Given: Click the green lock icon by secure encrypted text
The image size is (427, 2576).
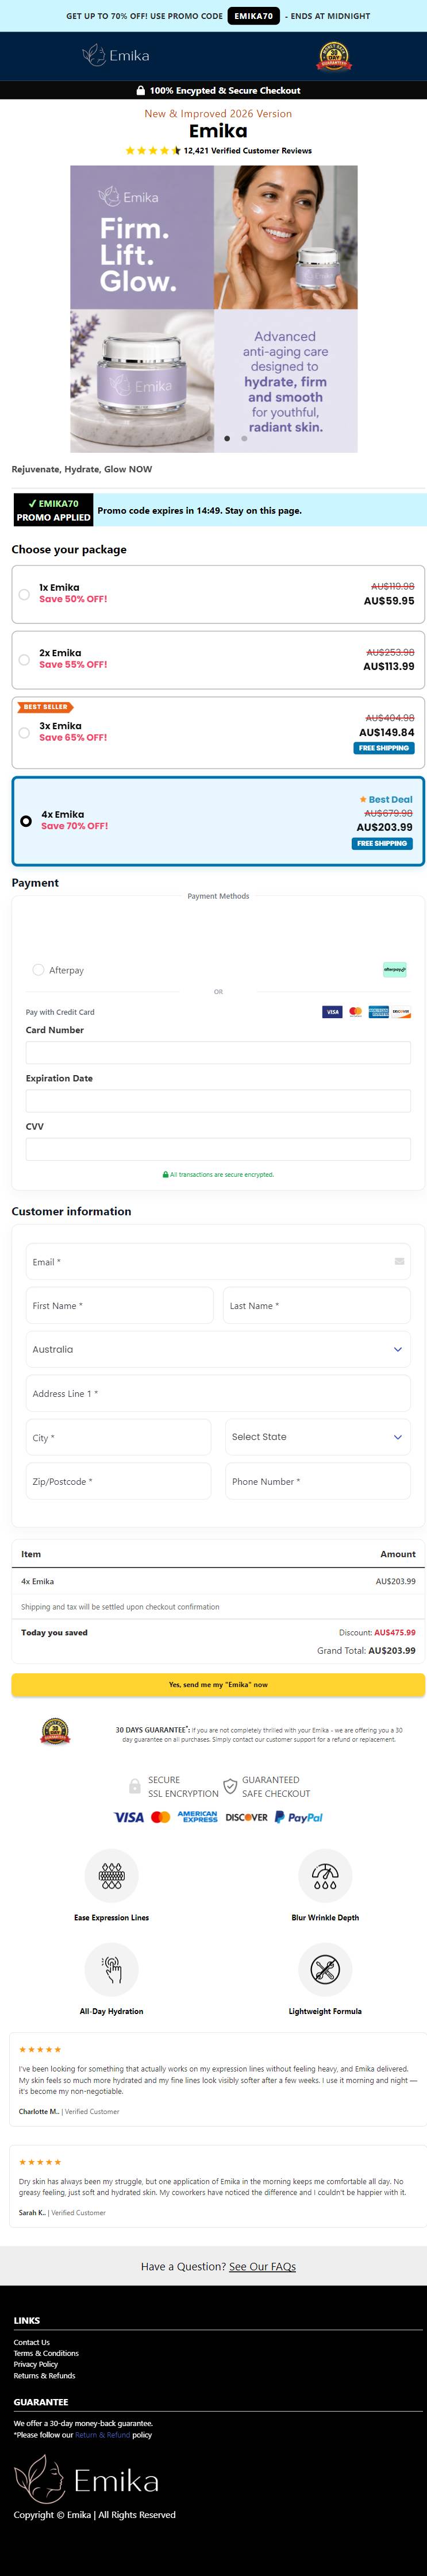Looking at the screenshot, I should tap(165, 1175).
